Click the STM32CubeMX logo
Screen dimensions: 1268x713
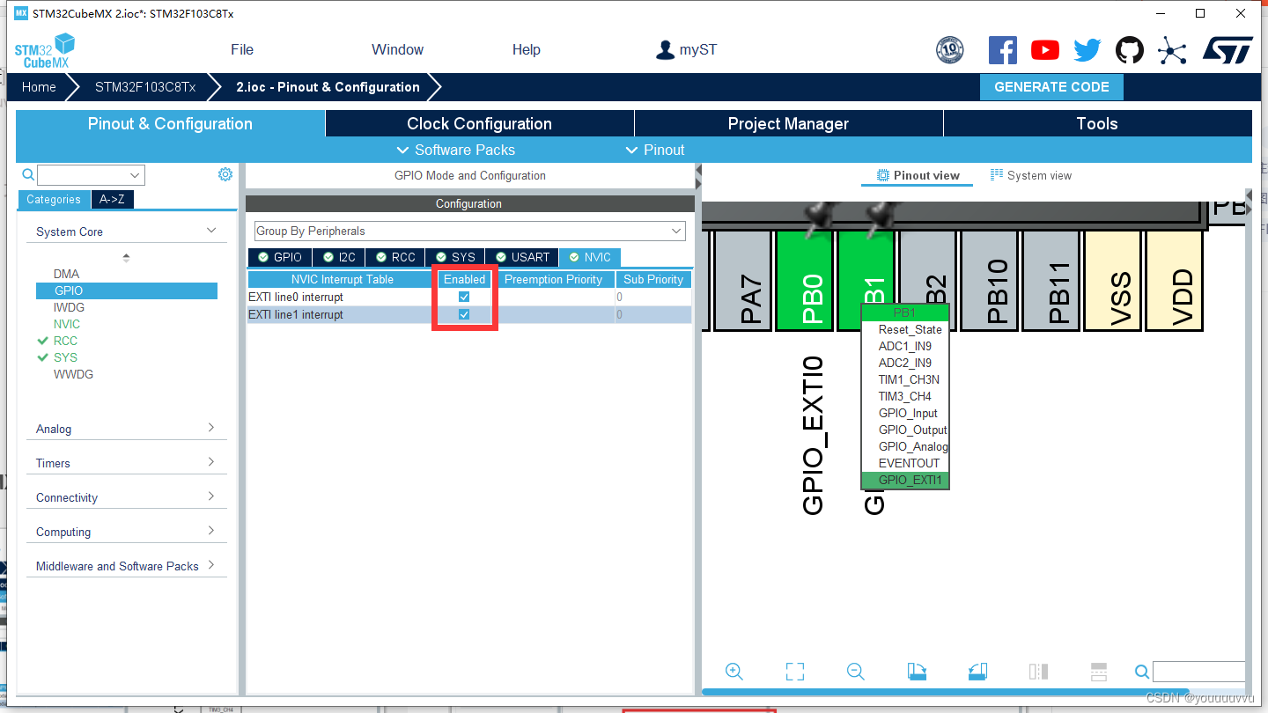[x=44, y=50]
